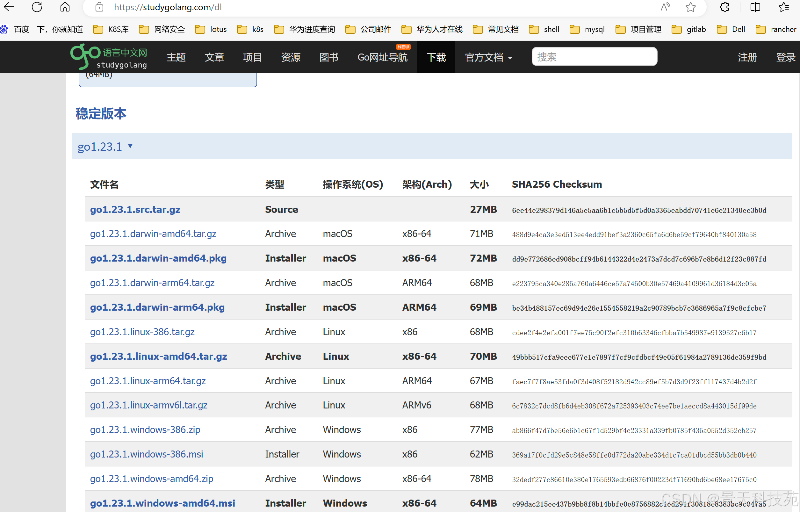This screenshot has width=800, height=512.
Task: Click the SHA256 Checksum column header
Action: (557, 184)
